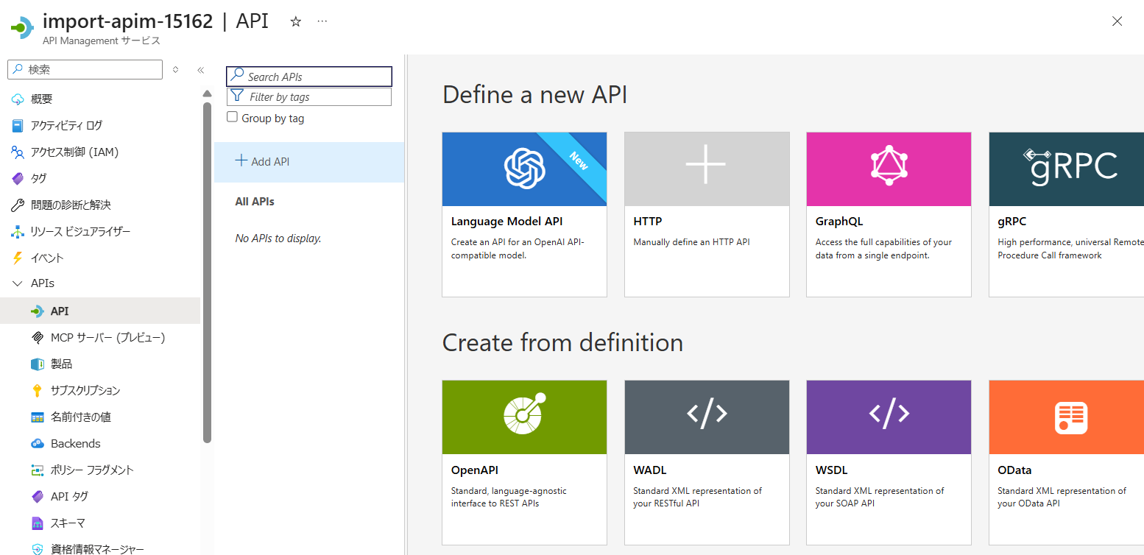Click the Language Model API tile icon
1144x555 pixels.
point(523,169)
